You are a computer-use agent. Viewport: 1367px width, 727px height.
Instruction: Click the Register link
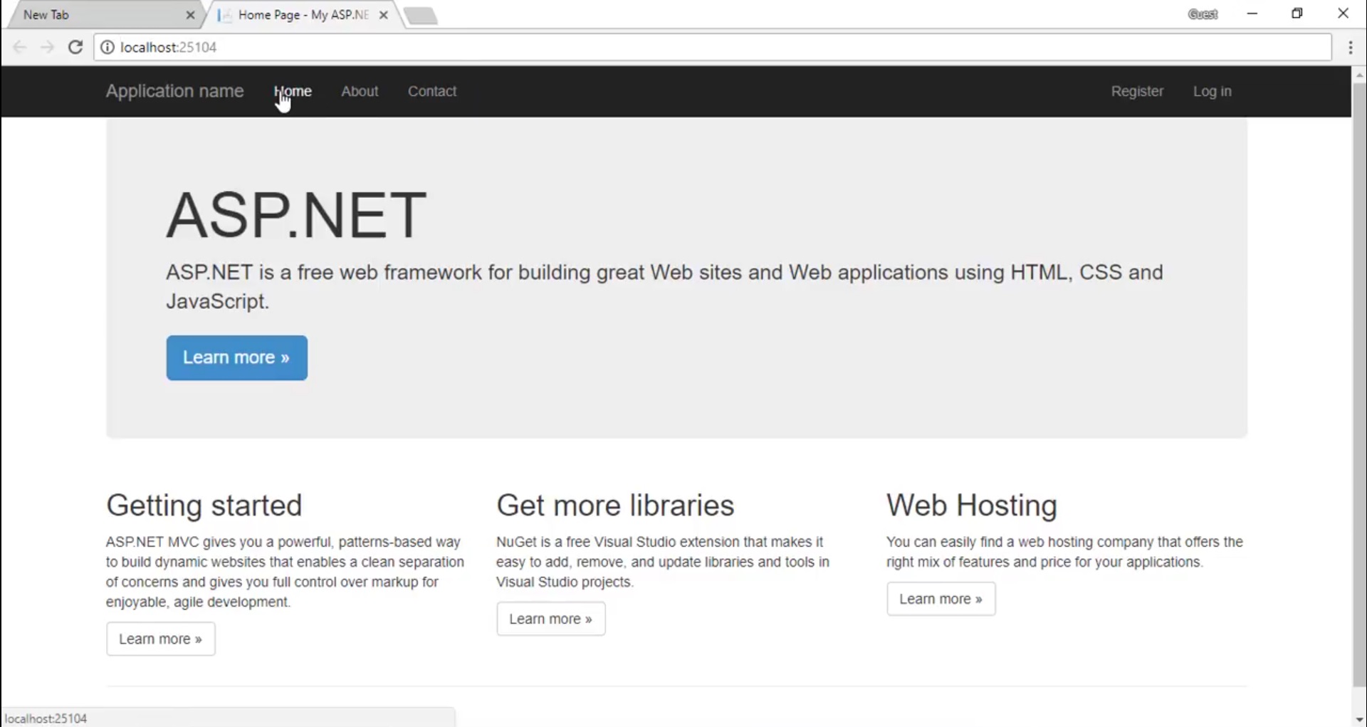tap(1136, 91)
